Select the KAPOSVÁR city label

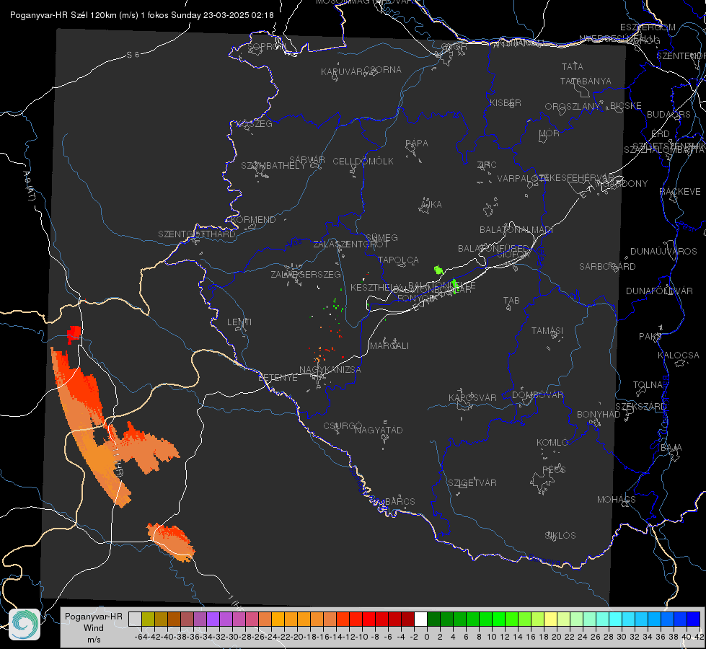pos(472,397)
